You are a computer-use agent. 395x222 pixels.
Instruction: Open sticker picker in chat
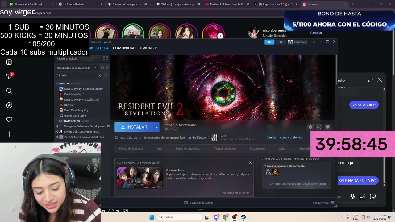[x=373, y=197]
